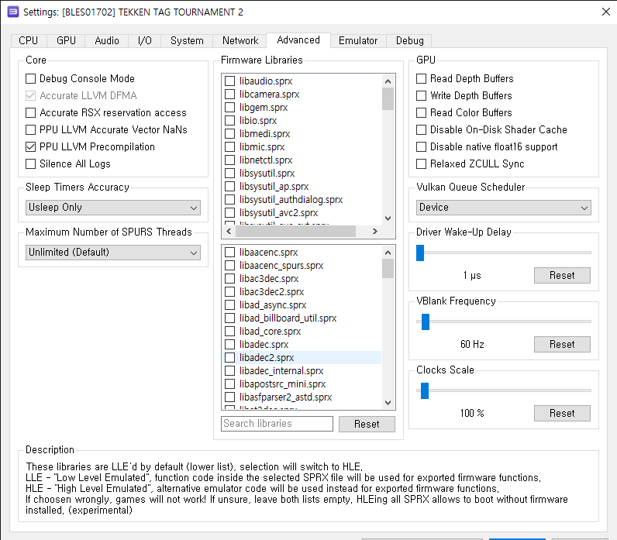Check libsysutil_ap.sprx library
The width and height of the screenshot is (617, 540).
(x=229, y=187)
